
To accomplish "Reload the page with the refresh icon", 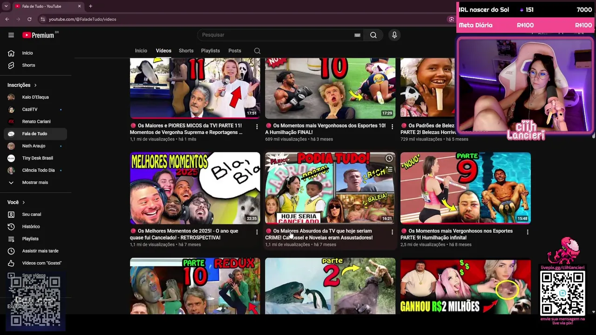I will tap(29, 19).
